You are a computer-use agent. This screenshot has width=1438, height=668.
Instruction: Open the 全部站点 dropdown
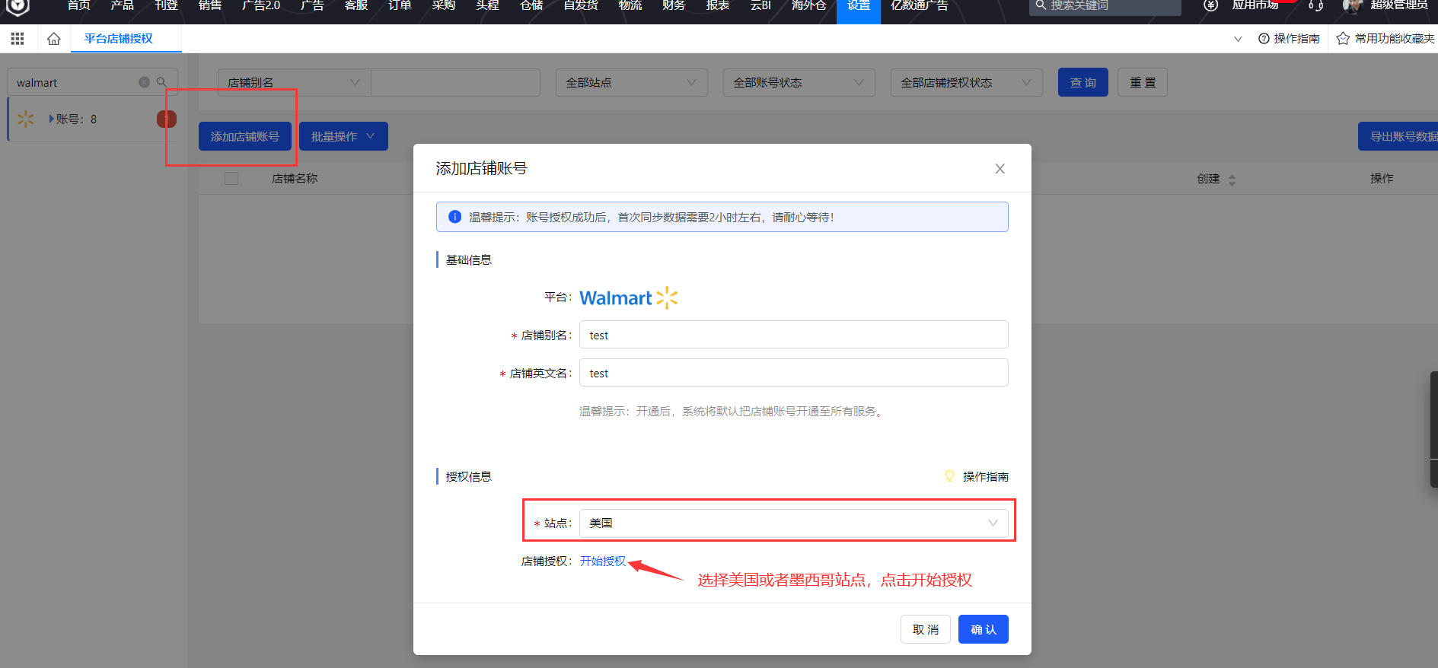point(631,82)
